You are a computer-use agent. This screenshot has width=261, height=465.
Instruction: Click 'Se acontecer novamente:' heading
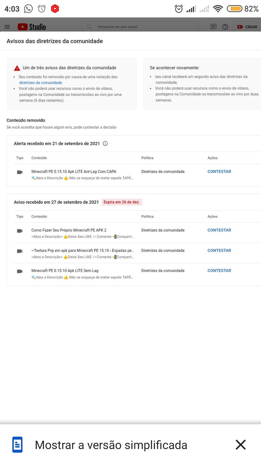pos(175,68)
